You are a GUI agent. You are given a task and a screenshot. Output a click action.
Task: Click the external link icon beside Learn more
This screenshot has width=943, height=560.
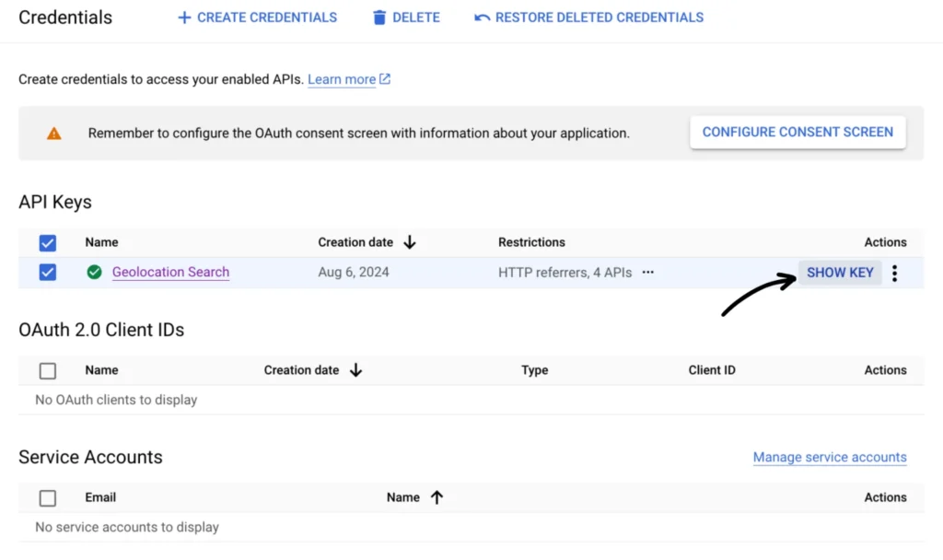coord(386,79)
